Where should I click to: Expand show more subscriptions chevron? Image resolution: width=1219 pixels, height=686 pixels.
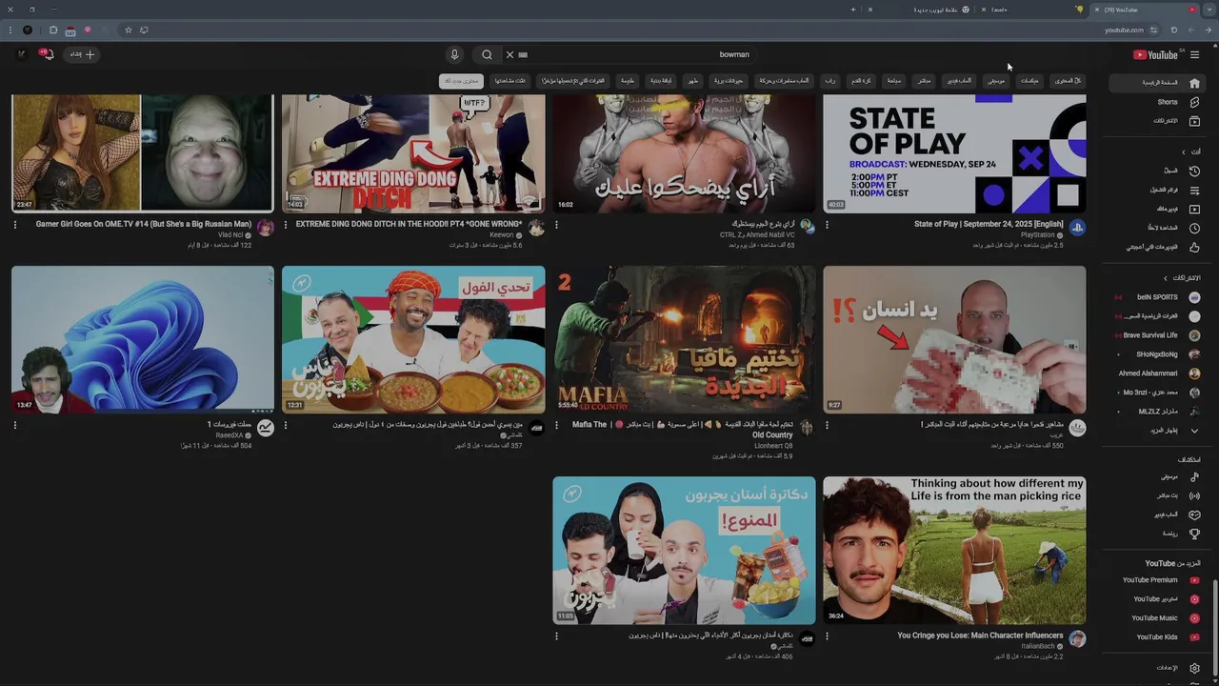pyautogui.click(x=1194, y=431)
